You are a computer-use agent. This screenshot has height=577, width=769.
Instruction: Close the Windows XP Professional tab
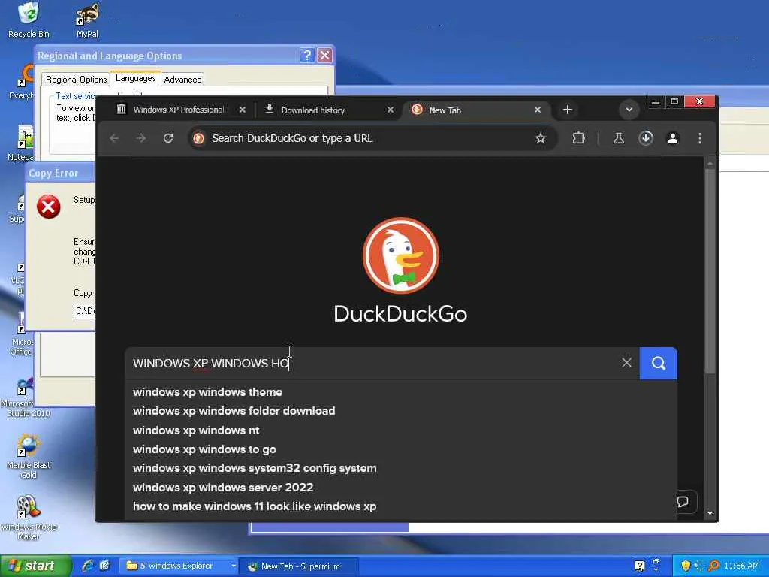[243, 110]
